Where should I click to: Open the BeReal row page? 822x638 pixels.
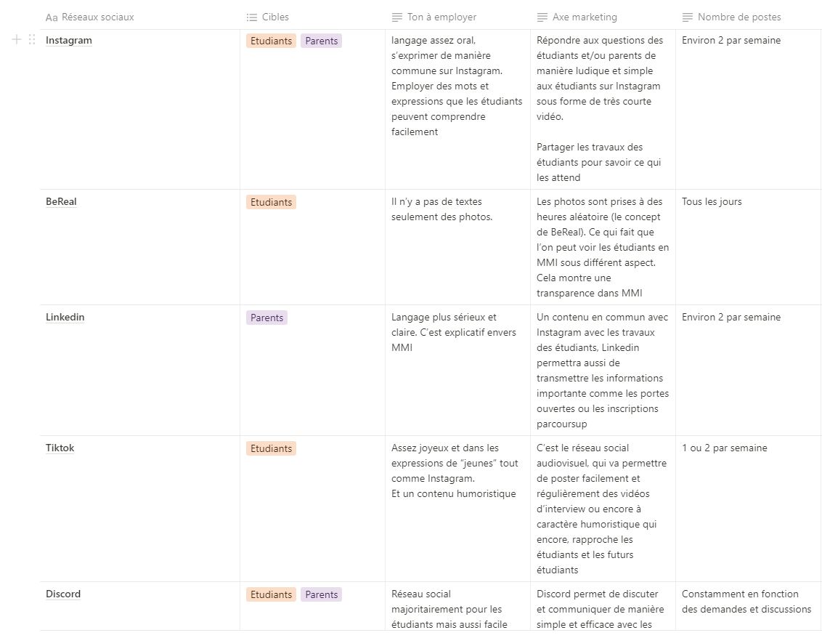coord(61,202)
